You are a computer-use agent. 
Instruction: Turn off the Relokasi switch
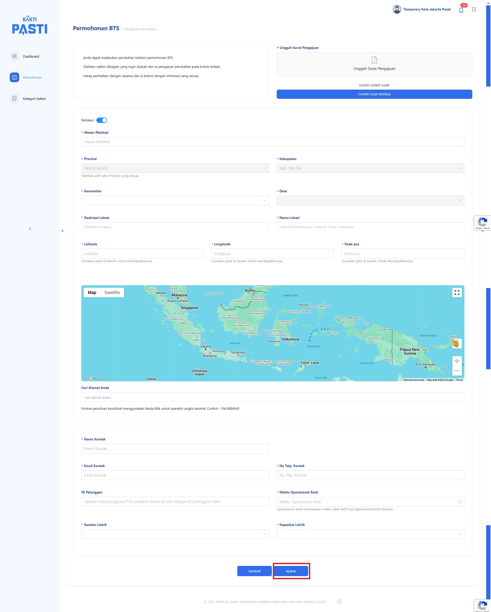[102, 120]
